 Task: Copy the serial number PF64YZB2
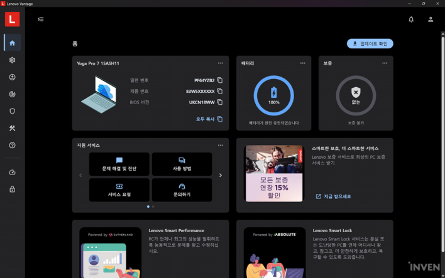tap(220, 80)
